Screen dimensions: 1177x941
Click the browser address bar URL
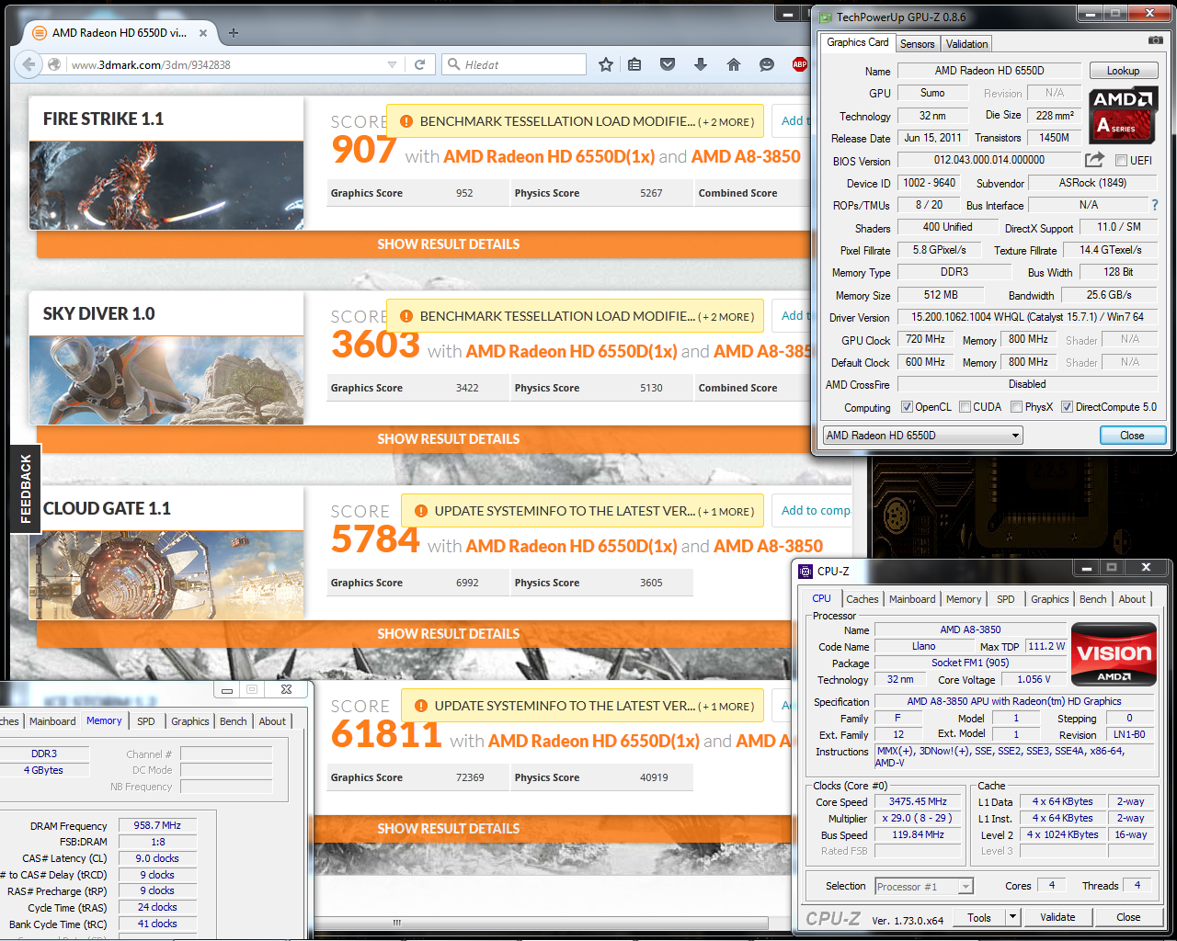tap(225, 64)
